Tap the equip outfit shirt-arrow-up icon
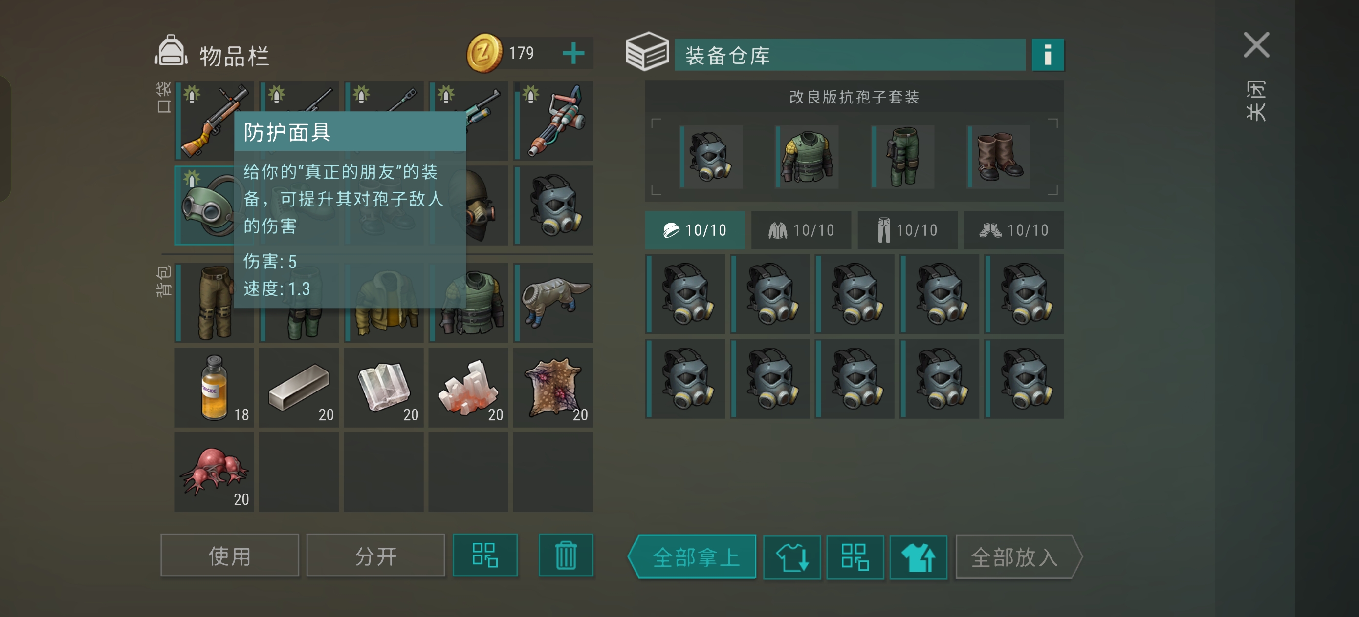 918,557
